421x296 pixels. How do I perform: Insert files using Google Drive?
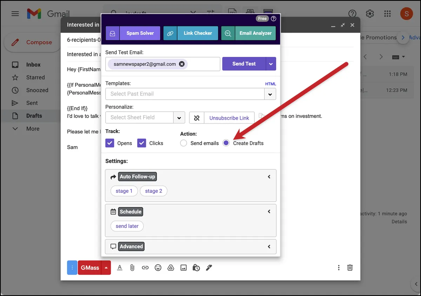click(171, 268)
